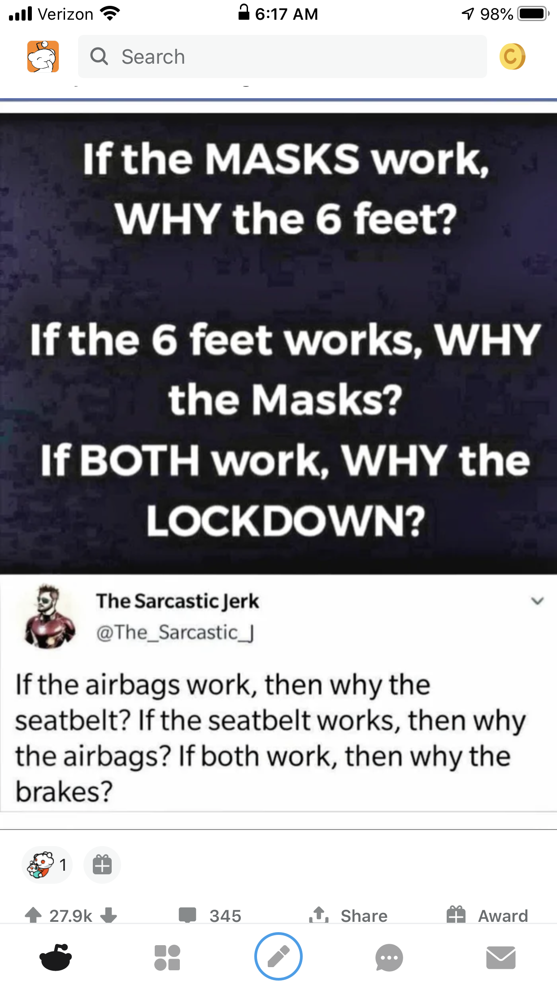Tap the Share button
The width and height of the screenshot is (557, 990).
348,915
